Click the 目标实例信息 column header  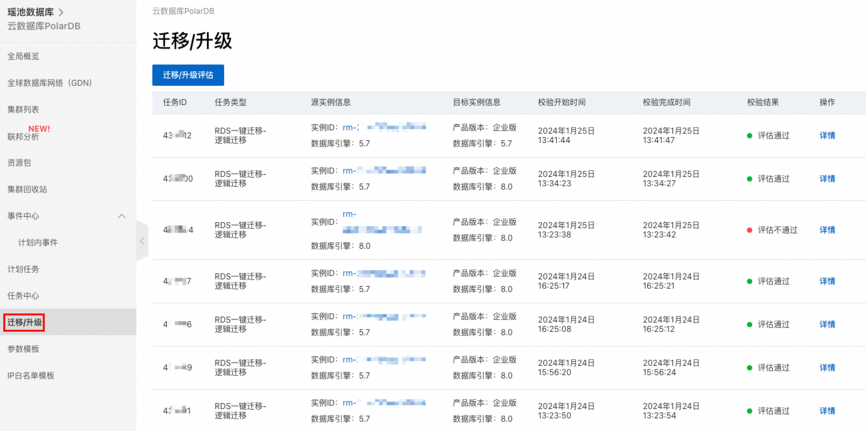[477, 102]
